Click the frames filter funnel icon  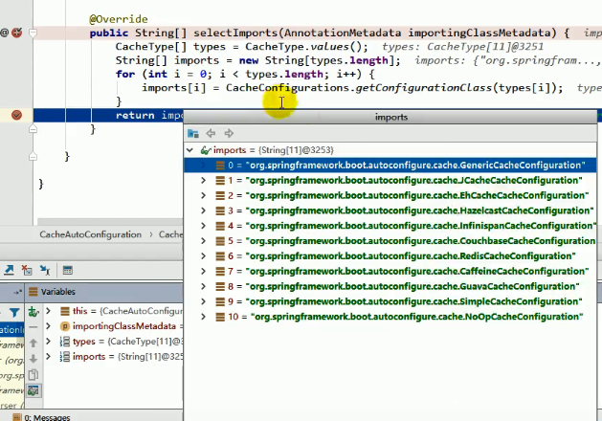(x=14, y=312)
